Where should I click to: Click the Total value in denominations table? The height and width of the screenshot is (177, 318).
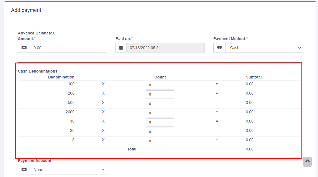(250, 149)
